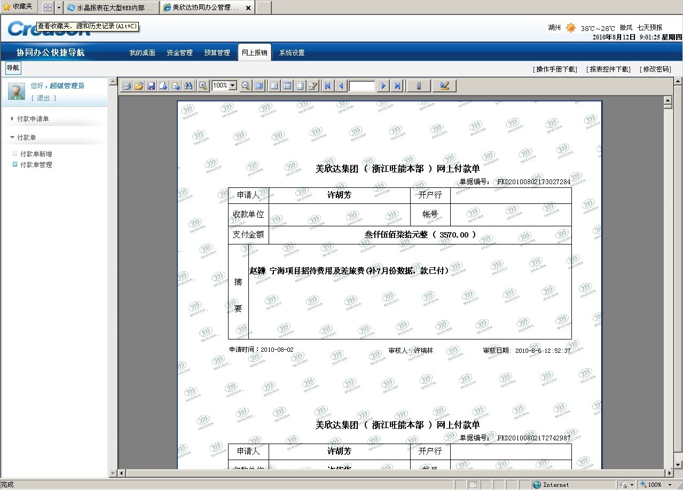Select the page width layout icon
This screenshot has height=490, width=683.
pyautogui.click(x=300, y=85)
